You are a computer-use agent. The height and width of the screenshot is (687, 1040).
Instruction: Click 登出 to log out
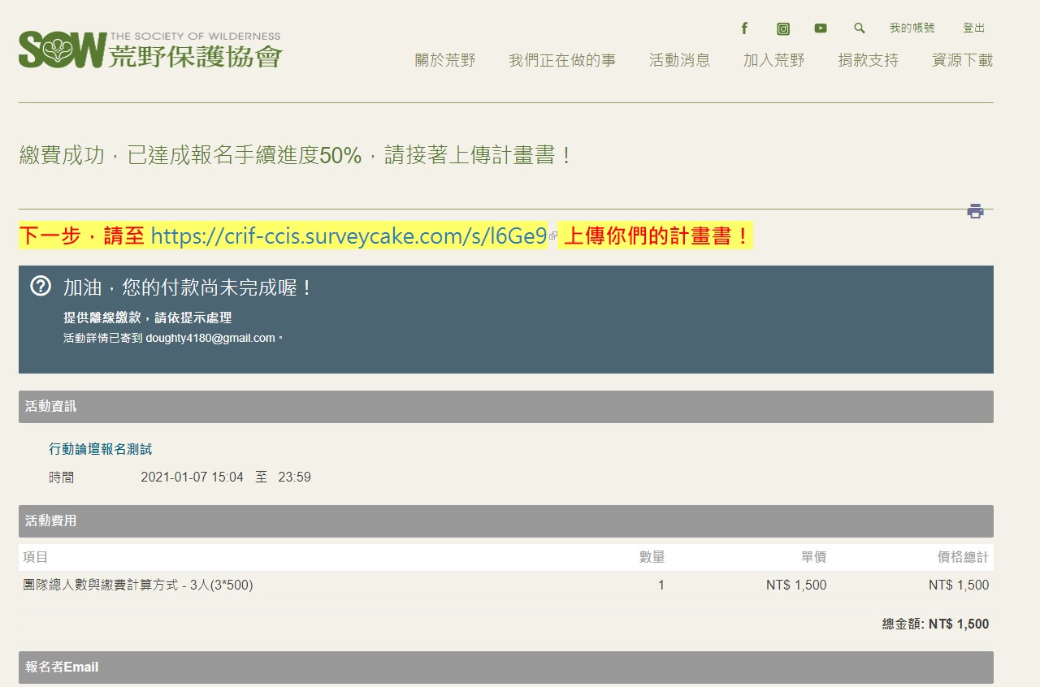point(973,28)
